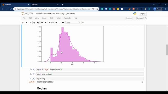Paste cells below icon
This screenshot has height=94, width=168.
point(38,23)
